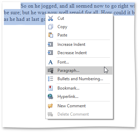Select Decrease Indent menu entry
This screenshot has width=140, height=133.
(x=79, y=53)
